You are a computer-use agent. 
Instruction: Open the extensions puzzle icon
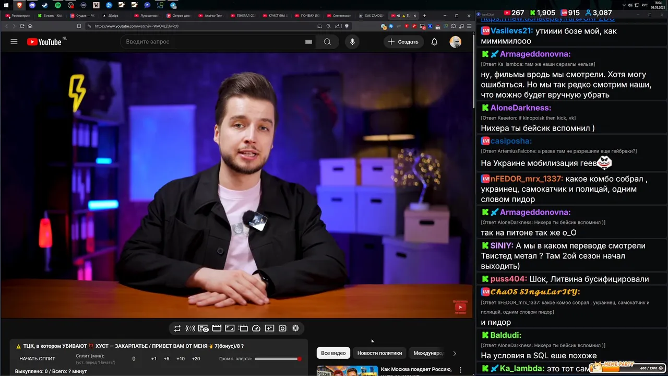tap(454, 26)
